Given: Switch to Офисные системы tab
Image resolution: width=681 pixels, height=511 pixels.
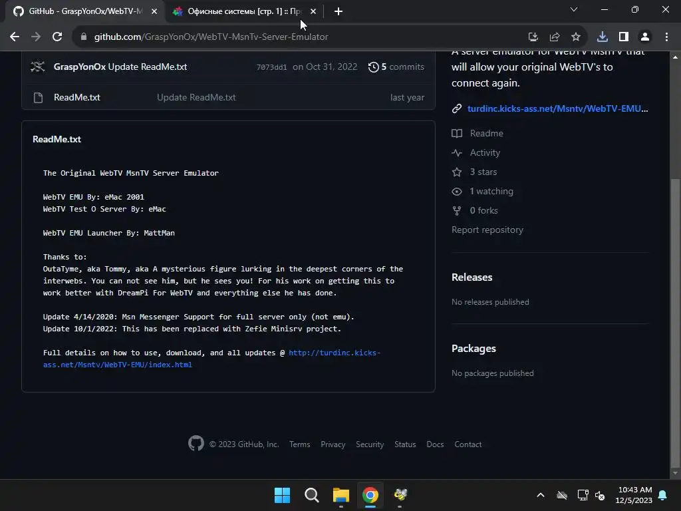Looking at the screenshot, I should tap(243, 11).
